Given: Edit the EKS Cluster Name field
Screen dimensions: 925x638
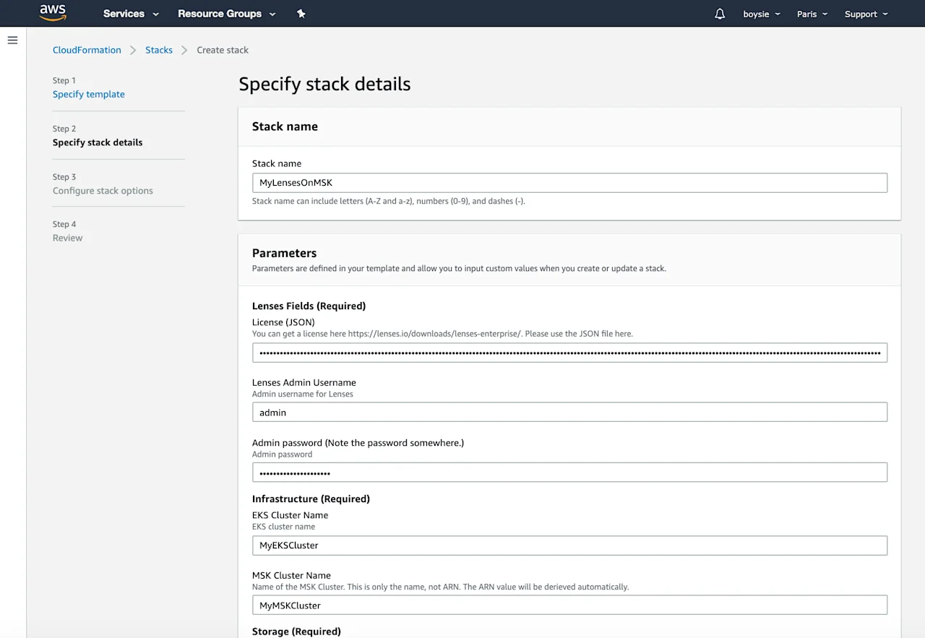Looking at the screenshot, I should (x=570, y=545).
